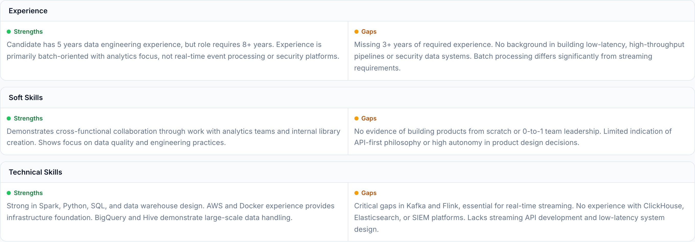Click the cross-functional collaboration strengths paragraph
695x242 pixels.
pos(173,137)
